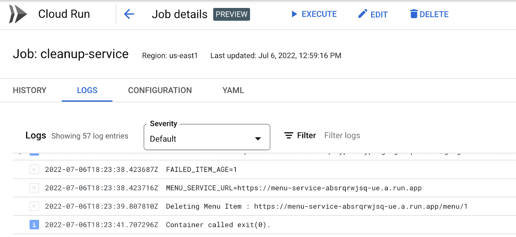Select the Deleting Menu Item log message
Screen dimensions: 516x237
pyautogui.click(x=316, y=206)
